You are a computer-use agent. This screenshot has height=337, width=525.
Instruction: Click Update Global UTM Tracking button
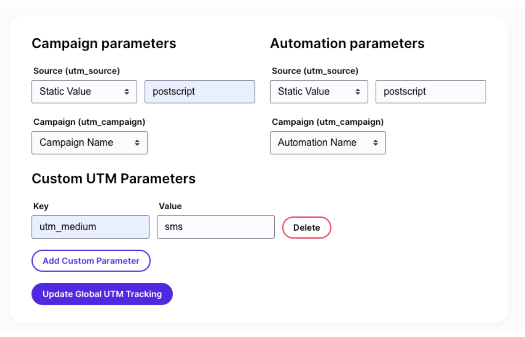pos(102,294)
